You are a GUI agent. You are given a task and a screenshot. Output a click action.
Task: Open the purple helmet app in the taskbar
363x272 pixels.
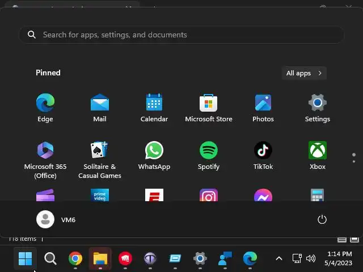[x=150, y=258]
